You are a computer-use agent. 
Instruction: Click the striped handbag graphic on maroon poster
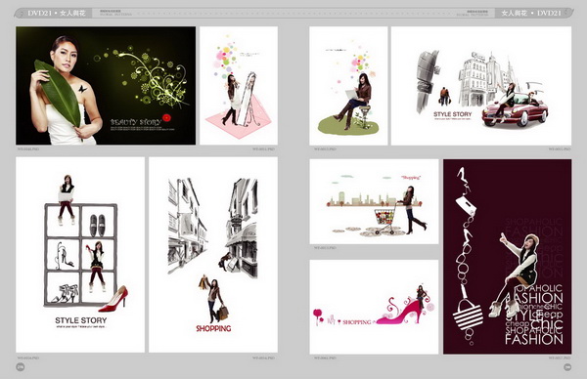pyautogui.click(x=468, y=314)
